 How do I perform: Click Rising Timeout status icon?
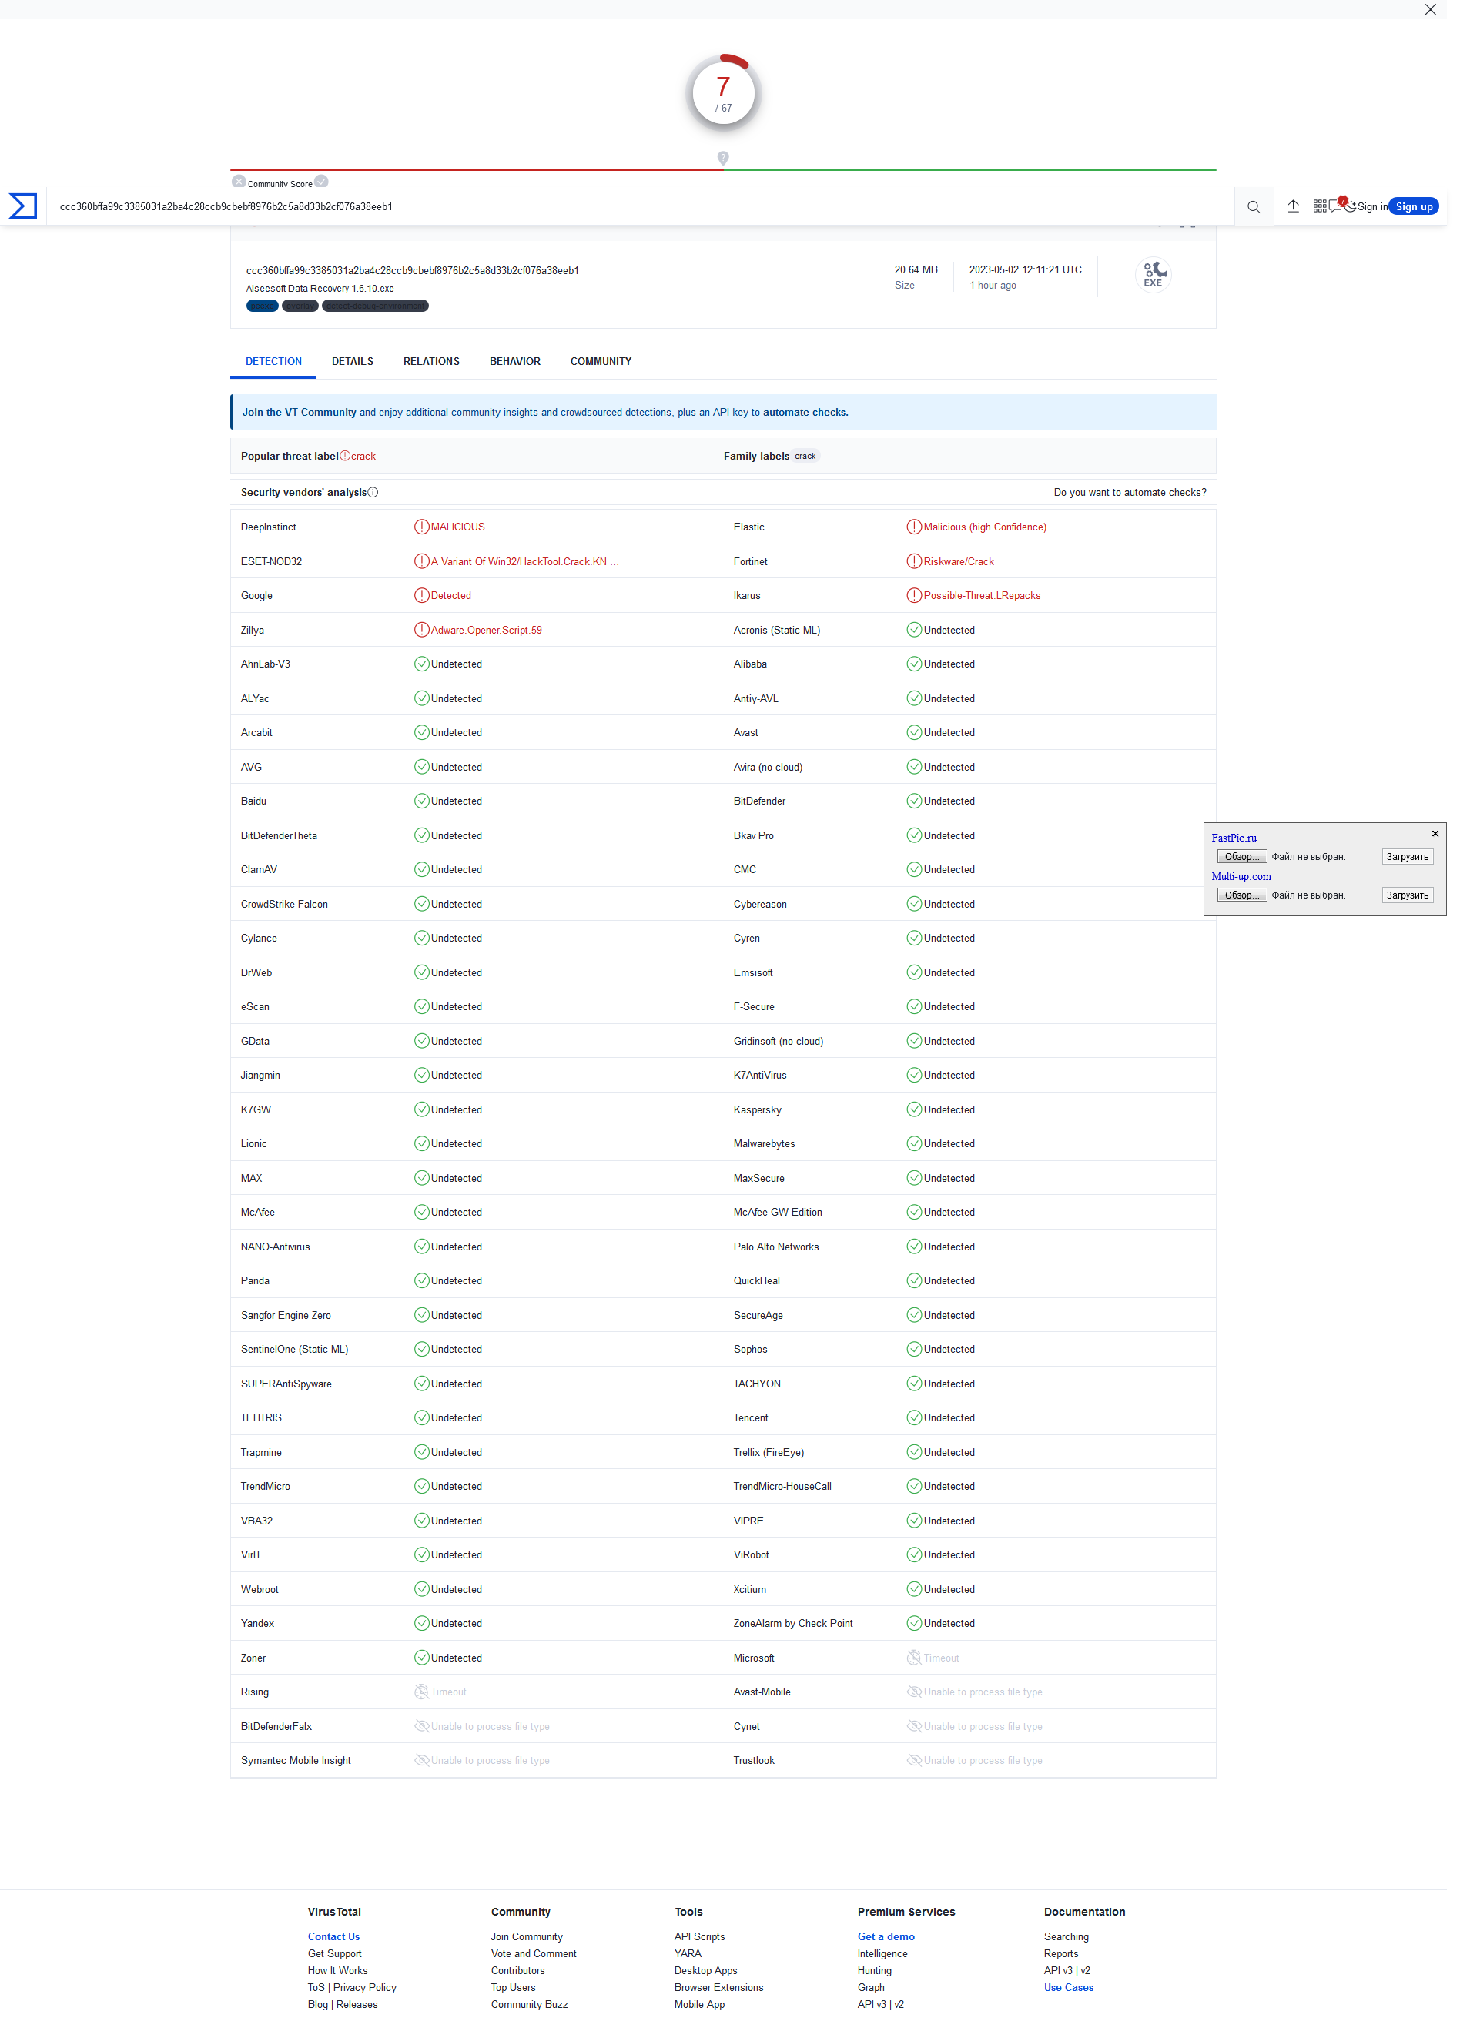(421, 1692)
